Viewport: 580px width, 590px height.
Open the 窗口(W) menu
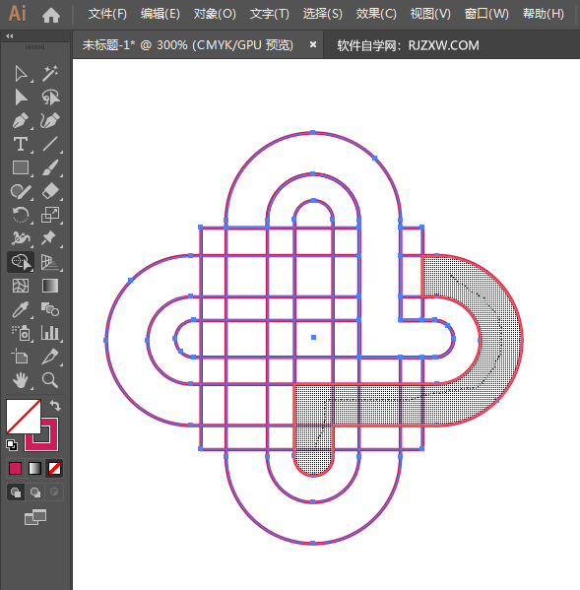(486, 15)
